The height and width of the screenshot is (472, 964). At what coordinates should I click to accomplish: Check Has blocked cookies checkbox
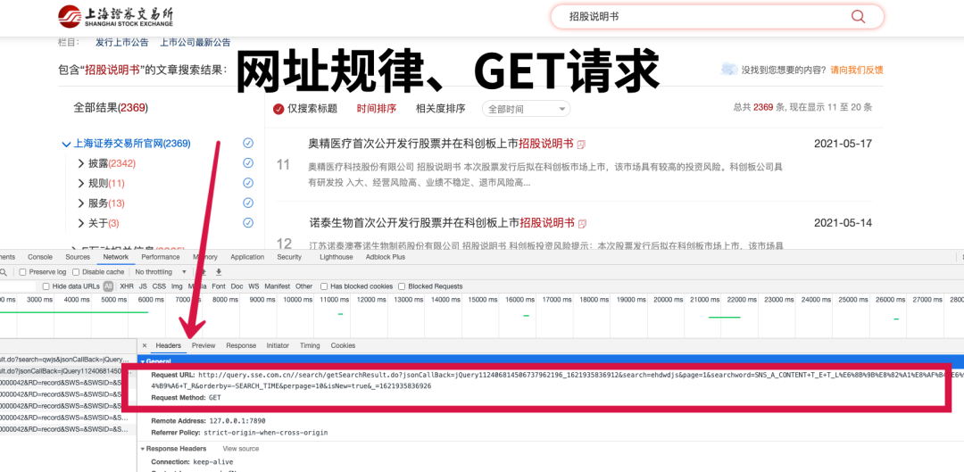pos(324,286)
